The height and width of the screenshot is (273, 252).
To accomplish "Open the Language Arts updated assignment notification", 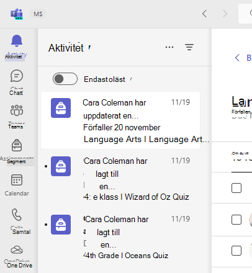I will pos(120,120).
